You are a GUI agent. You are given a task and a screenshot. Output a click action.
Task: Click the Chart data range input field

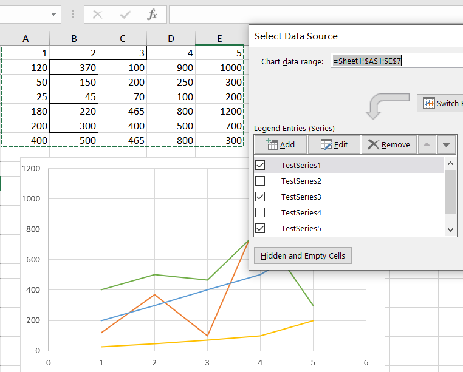[x=396, y=61]
